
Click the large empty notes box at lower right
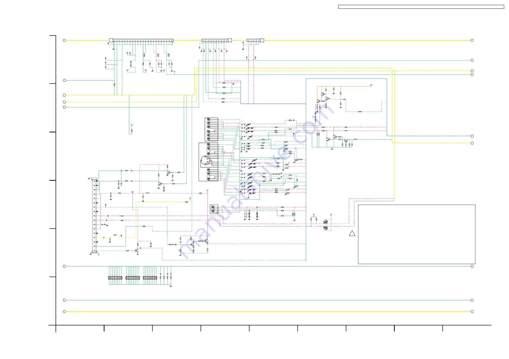click(416, 234)
